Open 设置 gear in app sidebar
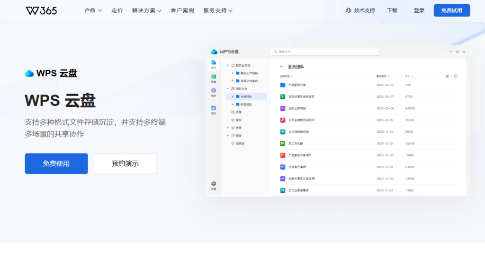485x258 pixels. coord(214,186)
